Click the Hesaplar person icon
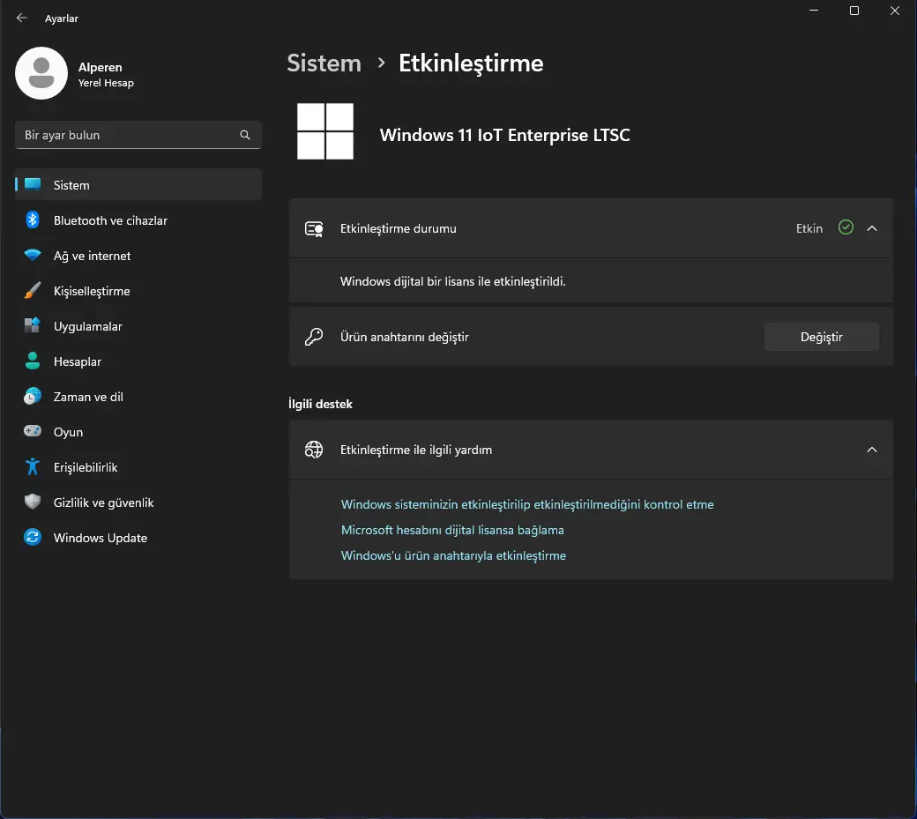Viewport: 917px width, 819px height. pyautogui.click(x=33, y=361)
